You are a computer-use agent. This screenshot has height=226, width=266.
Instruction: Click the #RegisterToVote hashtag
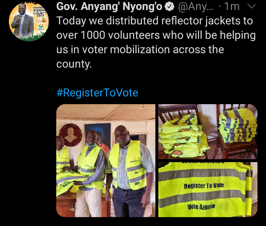click(x=97, y=93)
